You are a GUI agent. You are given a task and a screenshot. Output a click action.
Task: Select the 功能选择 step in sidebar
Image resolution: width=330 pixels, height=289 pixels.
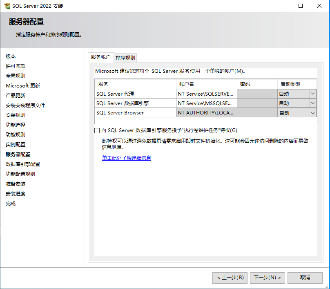coord(16,125)
